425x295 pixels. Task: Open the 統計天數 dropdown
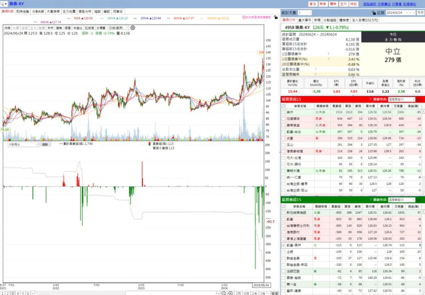pos(304,13)
